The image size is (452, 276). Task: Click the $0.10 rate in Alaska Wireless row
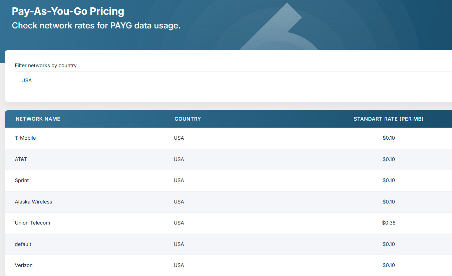click(389, 202)
